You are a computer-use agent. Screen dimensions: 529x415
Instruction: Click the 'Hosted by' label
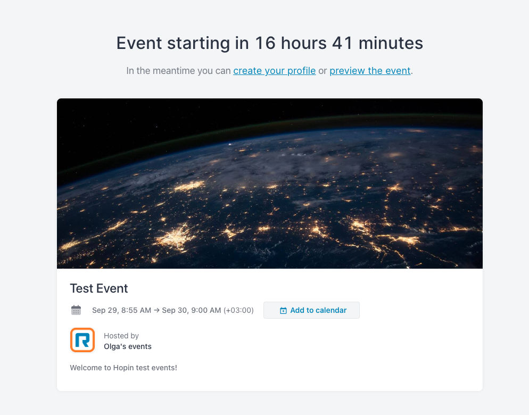coord(121,336)
